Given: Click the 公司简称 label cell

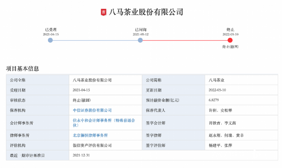Looking at the screenshot, I should point(173,80).
